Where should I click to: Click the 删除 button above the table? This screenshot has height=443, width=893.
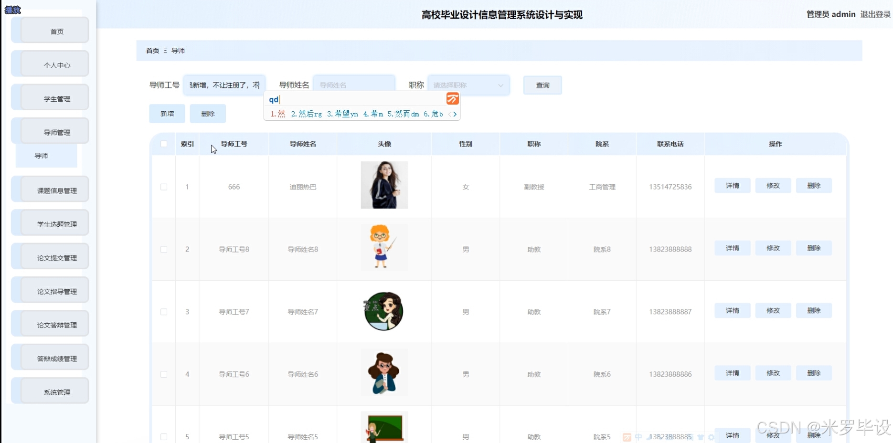[208, 114]
